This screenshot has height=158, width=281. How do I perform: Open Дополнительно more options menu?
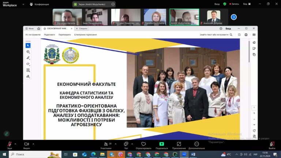click(196, 144)
